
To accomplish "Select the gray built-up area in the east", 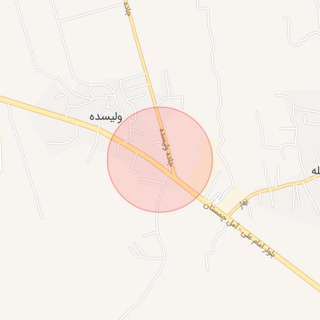I will click(300, 150).
